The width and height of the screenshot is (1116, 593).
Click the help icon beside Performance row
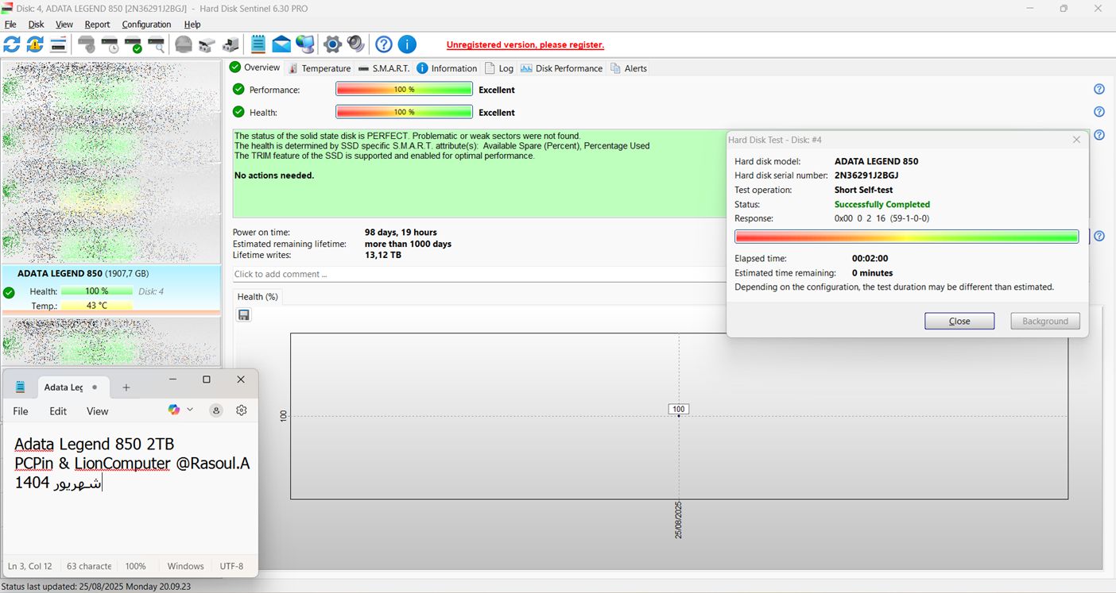tap(1099, 90)
